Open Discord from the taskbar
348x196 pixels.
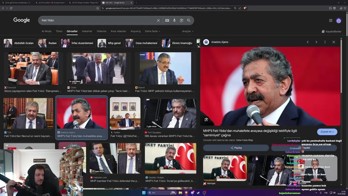click(x=192, y=193)
